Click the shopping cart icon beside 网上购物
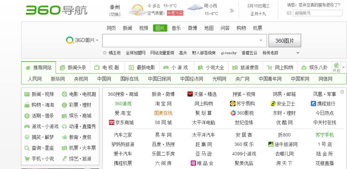347x169 pixels. click(x=269, y=67)
